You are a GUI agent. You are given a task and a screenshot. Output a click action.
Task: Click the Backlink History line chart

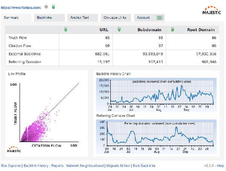[x=156, y=95]
